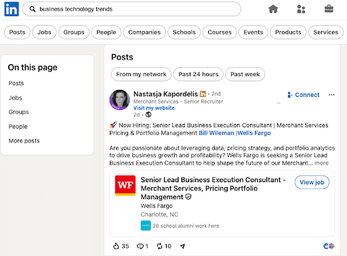Toggle Past week filter
The image size is (347, 256).
245,74
